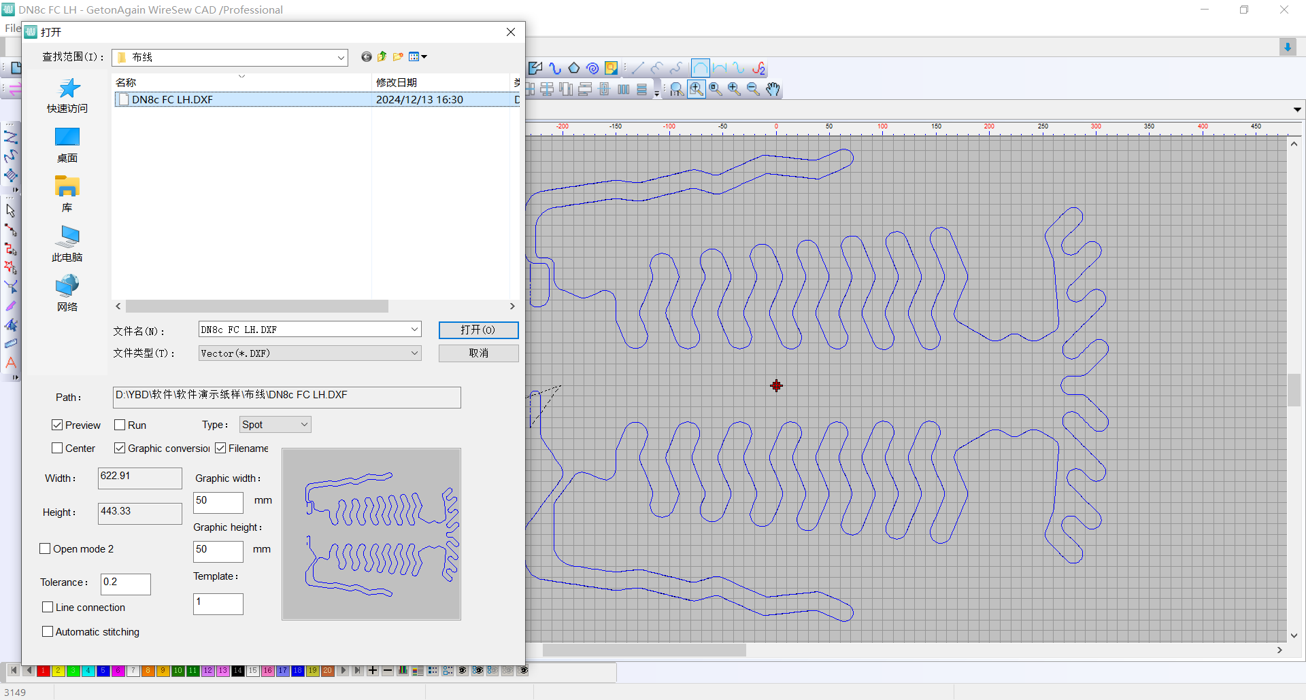Click the Path text field
The width and height of the screenshot is (1306, 700).
pyautogui.click(x=287, y=398)
